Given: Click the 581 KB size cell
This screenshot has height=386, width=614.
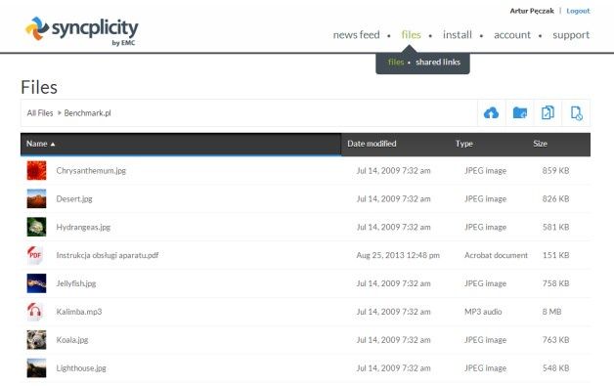Looking at the screenshot, I should 555,227.
